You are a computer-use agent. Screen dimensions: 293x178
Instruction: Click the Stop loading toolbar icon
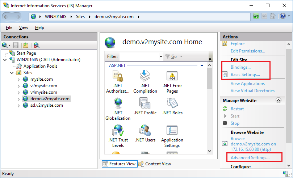264,16
